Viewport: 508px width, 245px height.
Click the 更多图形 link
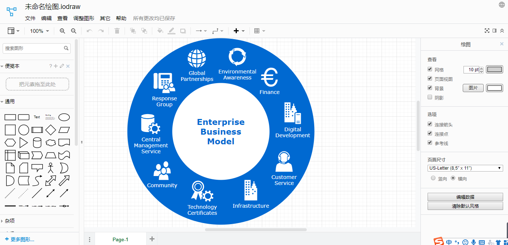20,239
